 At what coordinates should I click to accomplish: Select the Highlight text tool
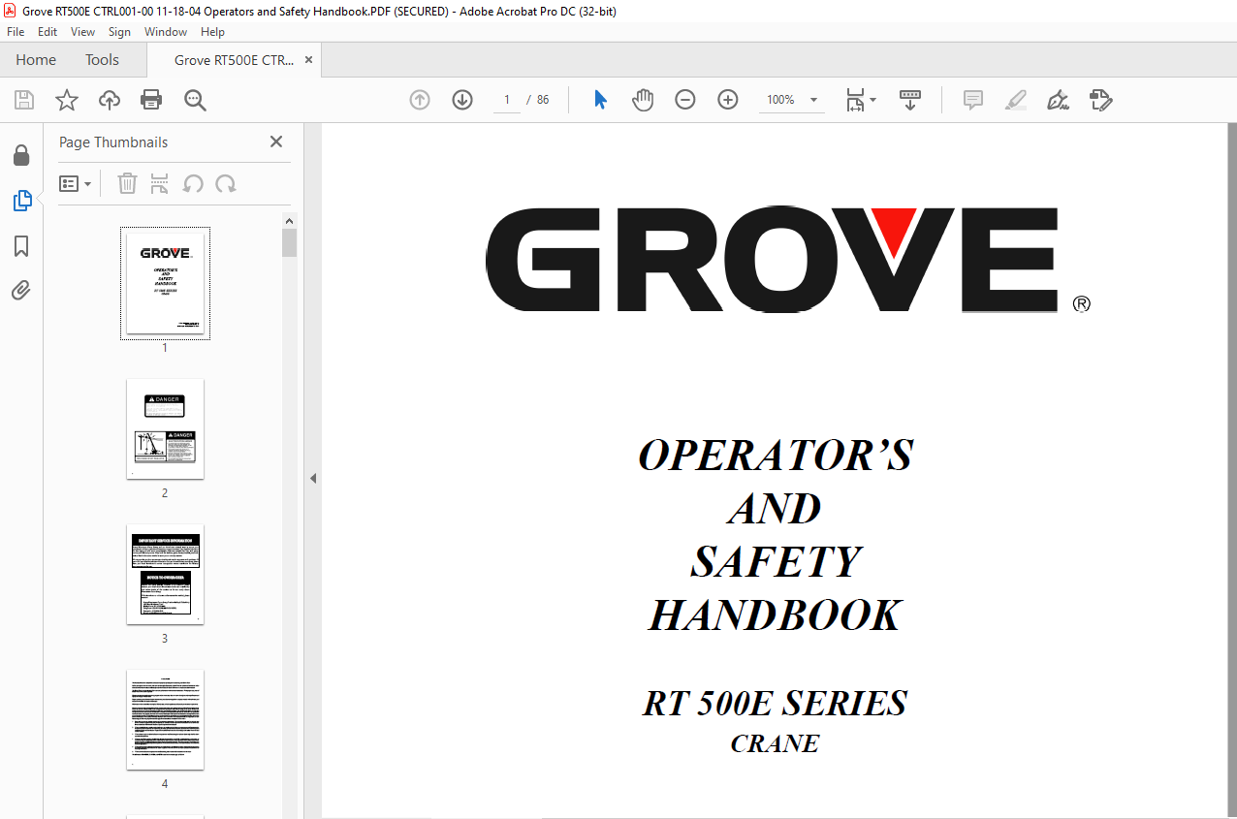[x=1016, y=100]
